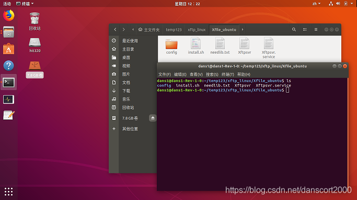Click the terminal scrollbar
357x200 pixels.
click(x=348, y=134)
